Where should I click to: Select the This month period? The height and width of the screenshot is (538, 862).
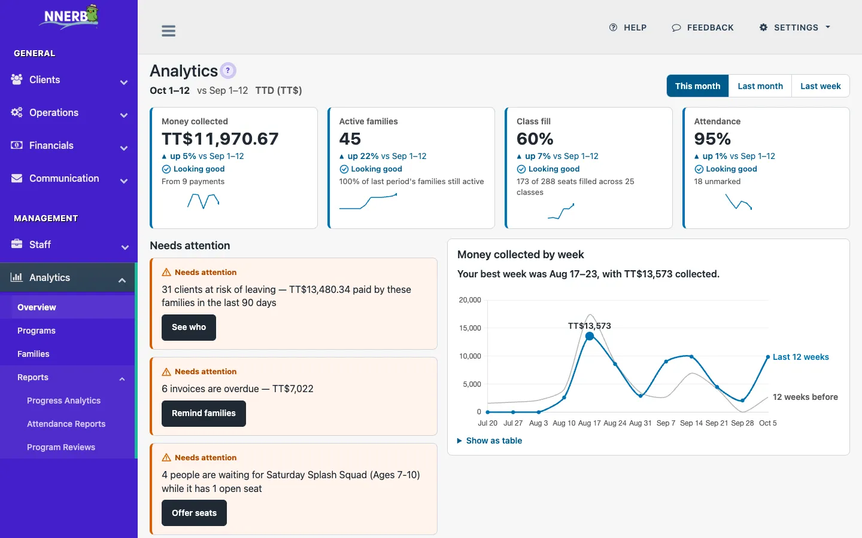(698, 86)
